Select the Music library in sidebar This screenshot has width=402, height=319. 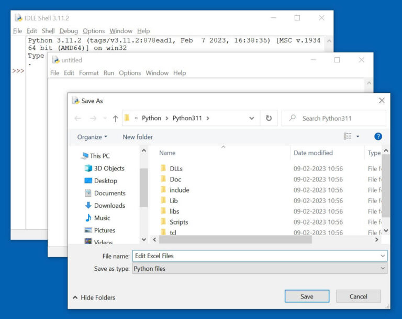click(x=102, y=218)
